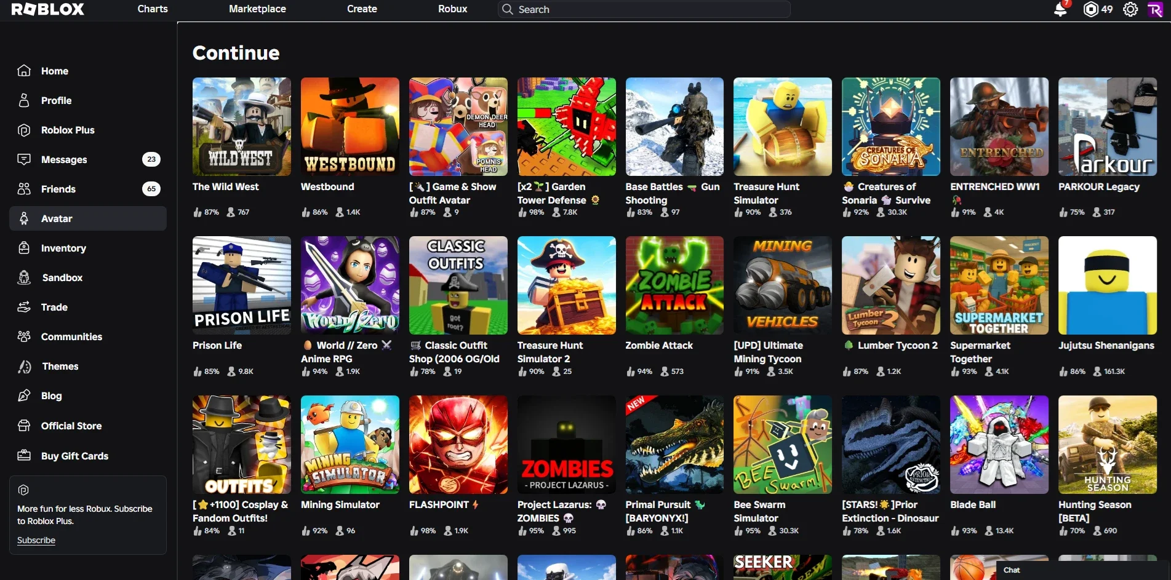Open the Creatures of Sonaria thumbnail
The image size is (1171, 580).
click(x=891, y=127)
